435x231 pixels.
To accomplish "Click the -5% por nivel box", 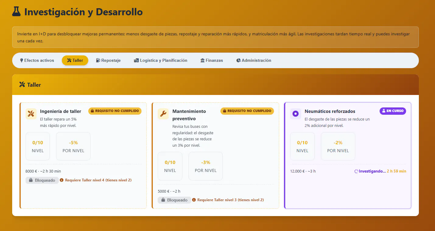I will pyautogui.click(x=73, y=146).
